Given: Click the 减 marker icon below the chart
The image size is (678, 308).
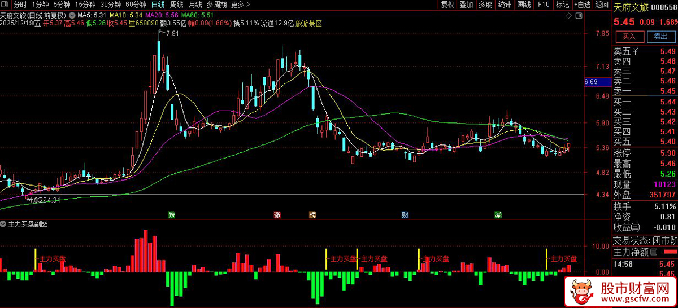Looking at the screenshot, I should coord(498,215).
